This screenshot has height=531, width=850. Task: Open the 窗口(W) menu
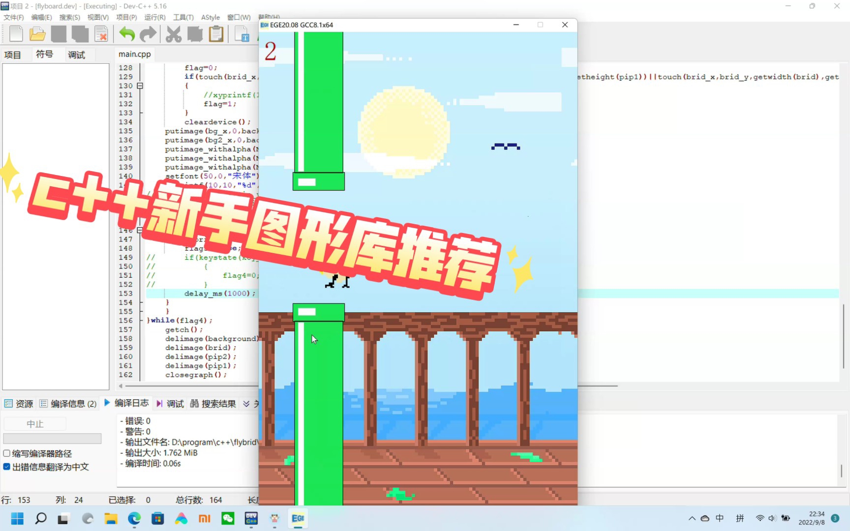coord(239,17)
